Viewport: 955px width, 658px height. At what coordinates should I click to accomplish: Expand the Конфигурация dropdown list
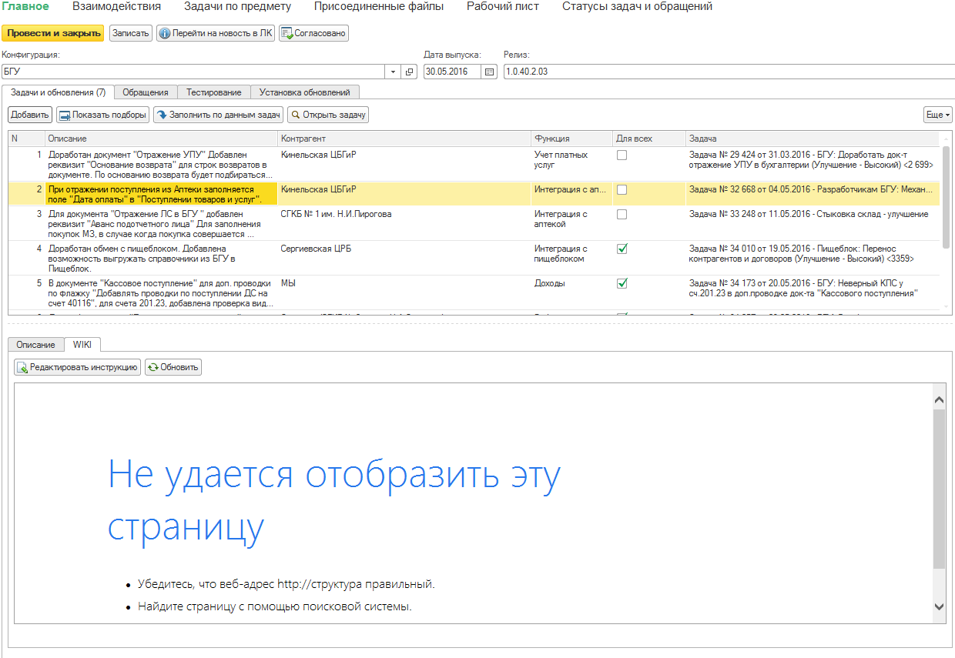click(x=394, y=72)
